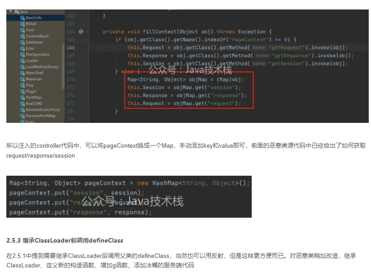The width and height of the screenshot is (371, 276).
Task: Click paragraph starting 在2.5.1中提到
Action: tap(181, 260)
